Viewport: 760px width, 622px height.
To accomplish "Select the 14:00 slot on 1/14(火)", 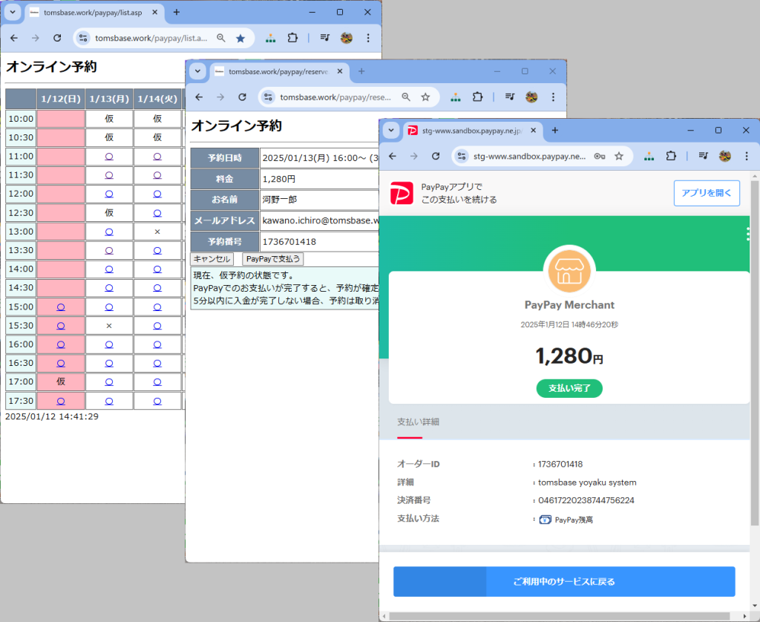I will coord(157,269).
